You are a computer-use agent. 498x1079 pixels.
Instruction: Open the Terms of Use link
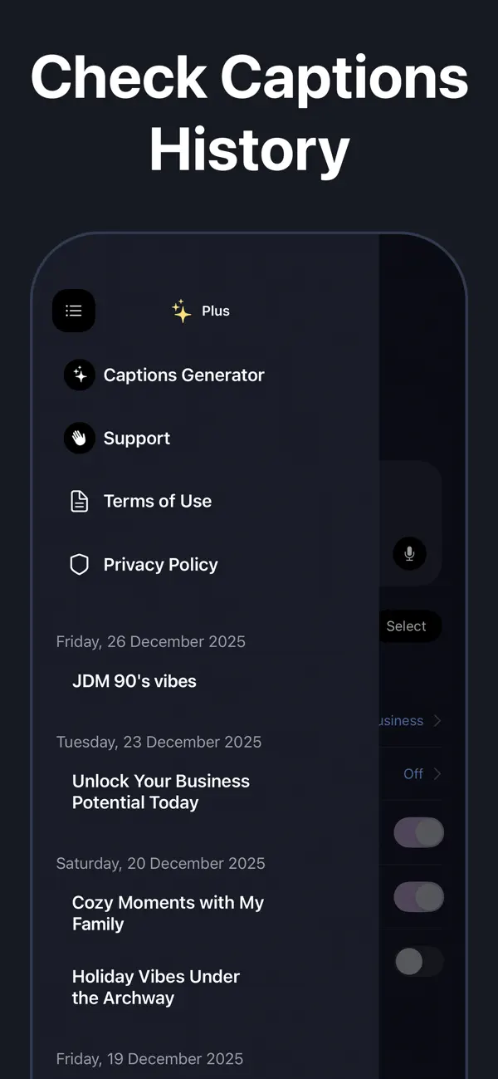coord(158,502)
